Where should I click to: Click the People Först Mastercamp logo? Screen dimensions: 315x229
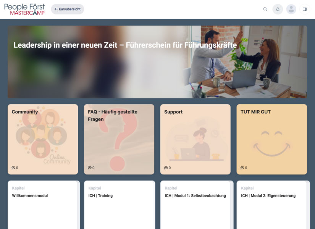pos(24,9)
